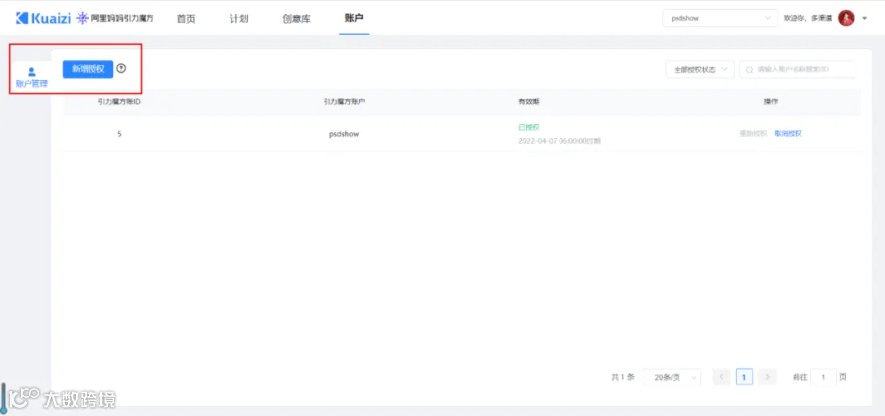Click the psdshow account name cell
885x416 pixels.
point(344,134)
